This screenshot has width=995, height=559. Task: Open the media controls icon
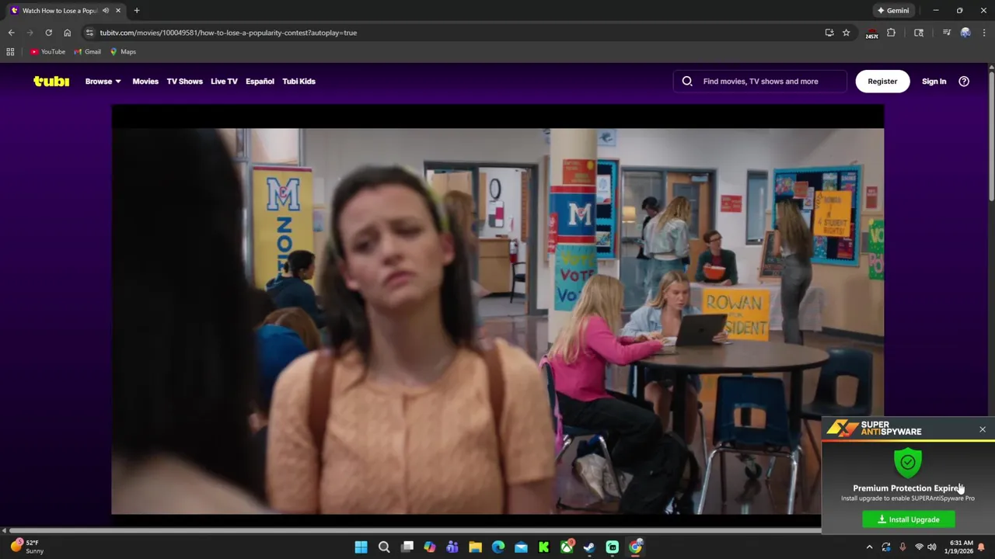pyautogui.click(x=946, y=33)
